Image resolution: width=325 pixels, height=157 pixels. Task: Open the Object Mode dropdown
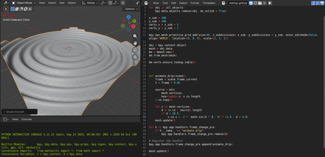point(24,3)
